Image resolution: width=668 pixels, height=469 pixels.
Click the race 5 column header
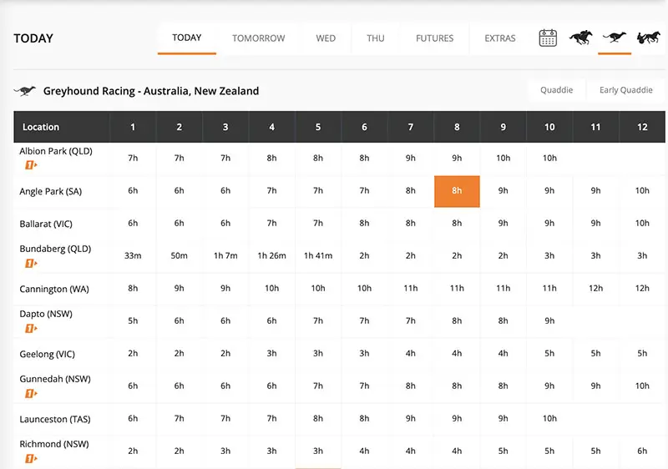coord(318,127)
